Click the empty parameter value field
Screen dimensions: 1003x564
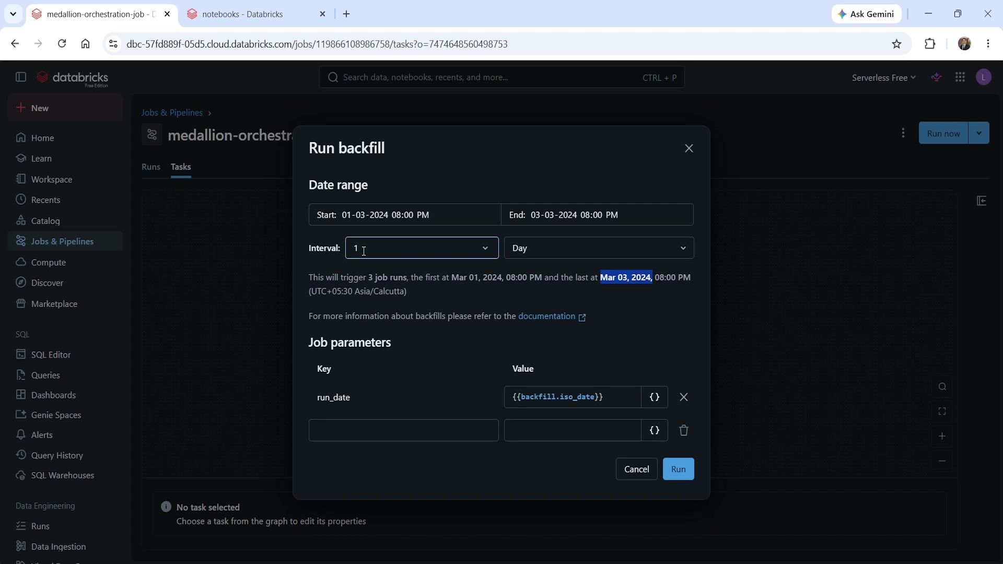[x=573, y=431]
